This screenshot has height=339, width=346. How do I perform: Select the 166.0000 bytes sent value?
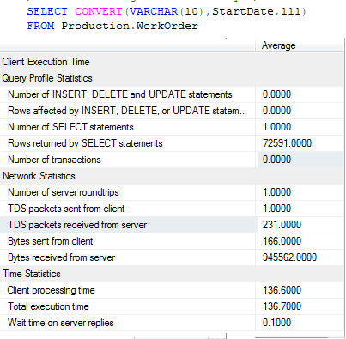[282, 241]
